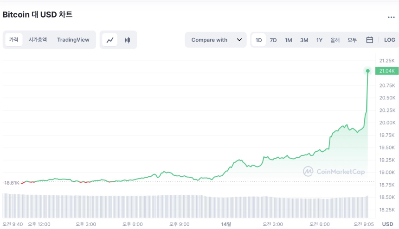Click the 14일 date marker on timeline

click(226, 224)
